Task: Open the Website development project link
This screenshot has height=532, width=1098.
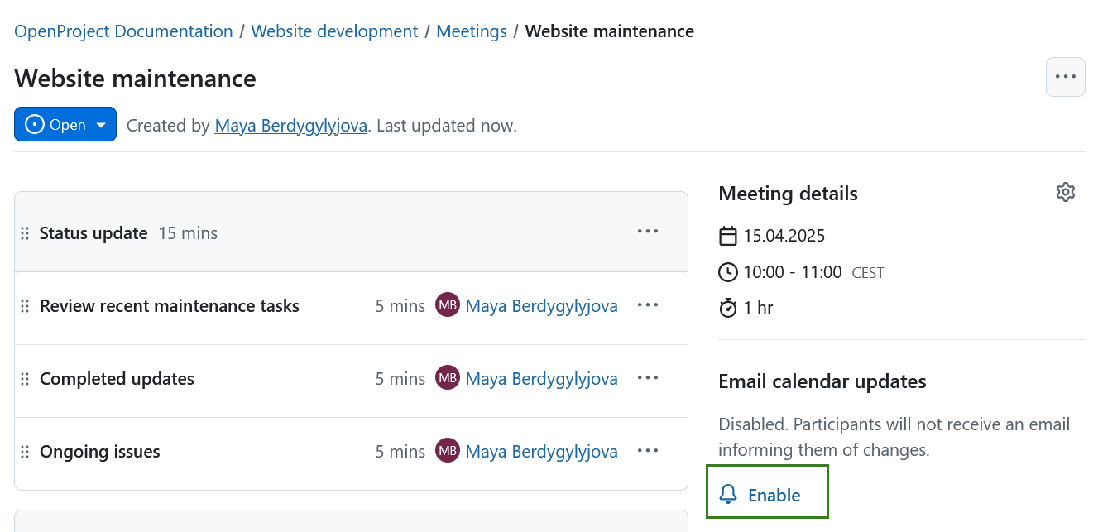Action: pos(334,31)
